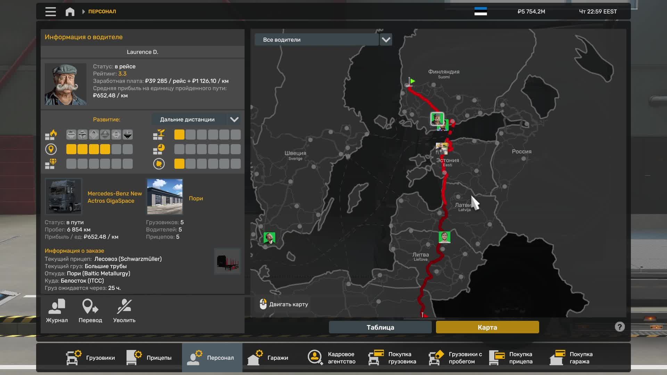Open the Грузовики tab
Image resolution: width=667 pixels, height=375 pixels.
[90, 358]
